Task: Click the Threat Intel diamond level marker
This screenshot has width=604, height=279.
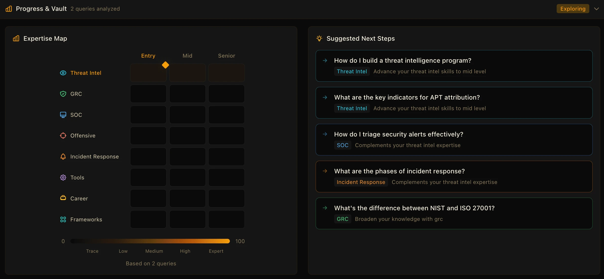Action: click(165, 65)
